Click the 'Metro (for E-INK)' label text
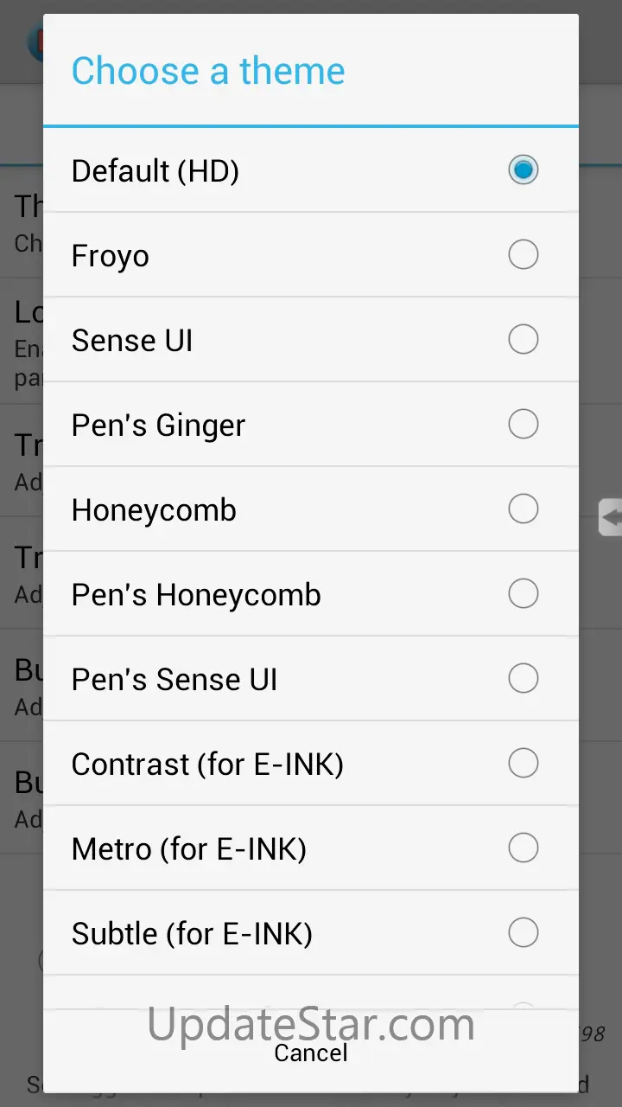 click(189, 849)
